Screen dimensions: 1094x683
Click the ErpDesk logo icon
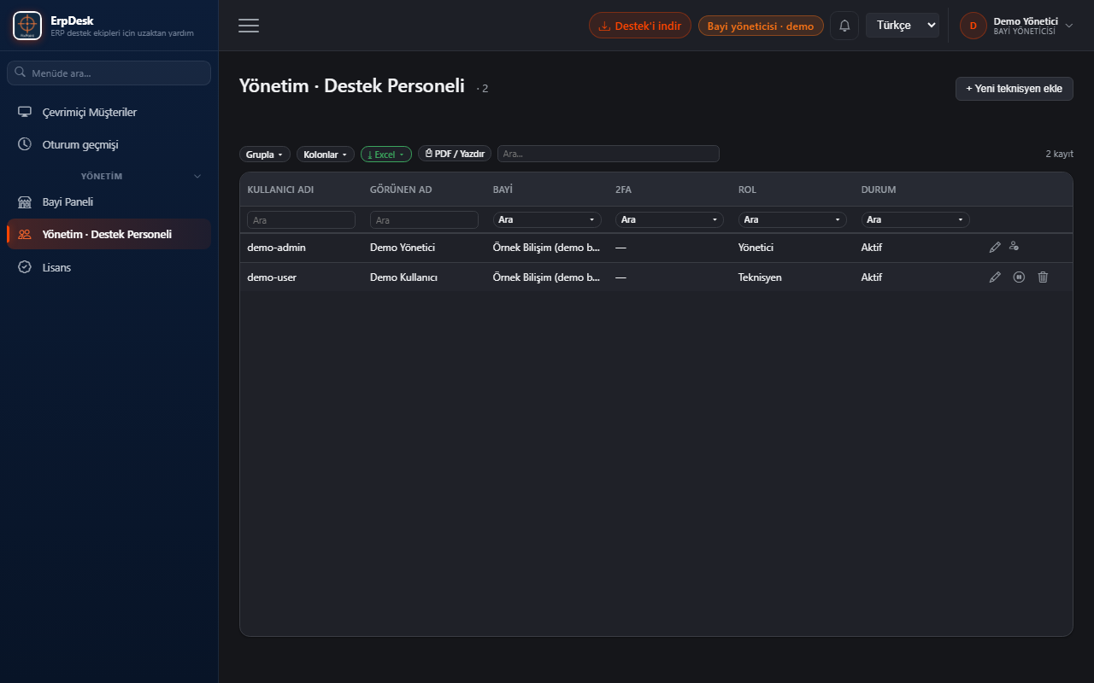[x=27, y=26]
